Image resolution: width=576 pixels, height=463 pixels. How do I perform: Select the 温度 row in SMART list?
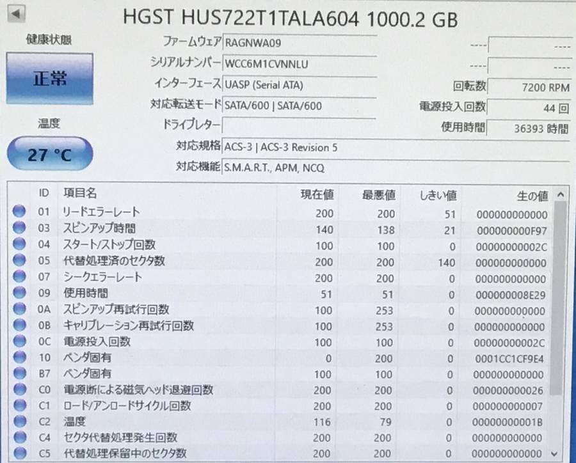(x=75, y=421)
